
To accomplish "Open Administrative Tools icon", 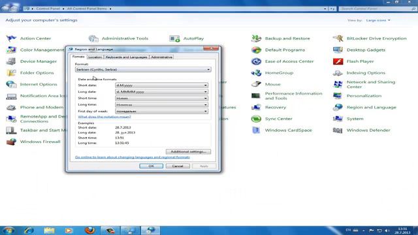I will [x=93, y=39].
